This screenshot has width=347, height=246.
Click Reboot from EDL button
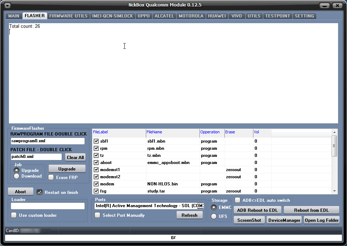coord(311,210)
